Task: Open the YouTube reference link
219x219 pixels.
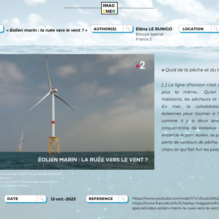Action: pyautogui.click(x=175, y=198)
